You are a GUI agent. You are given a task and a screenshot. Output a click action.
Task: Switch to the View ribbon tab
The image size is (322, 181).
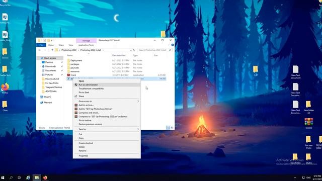click(71, 45)
